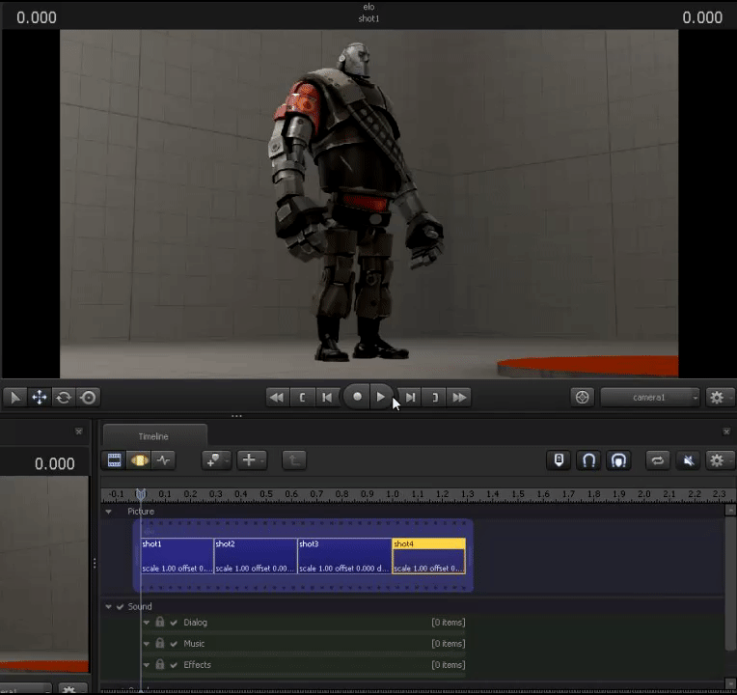Toggle loop playback in timeline toolbar

click(658, 460)
